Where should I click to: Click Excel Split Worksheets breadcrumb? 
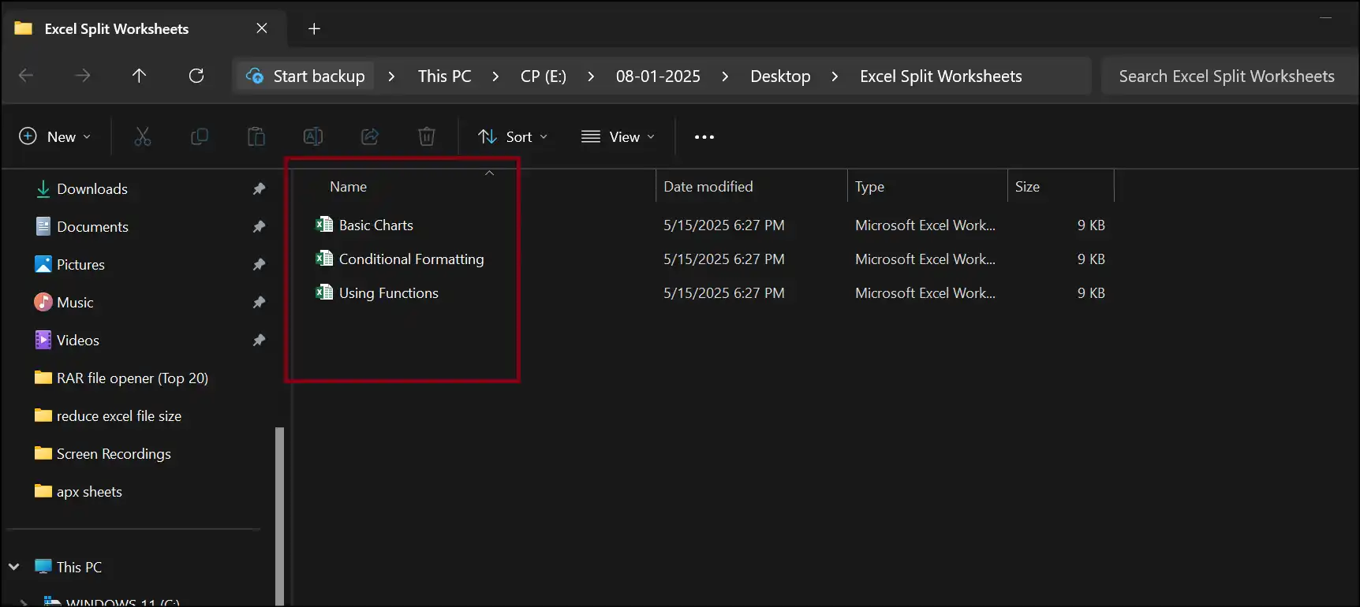point(941,76)
